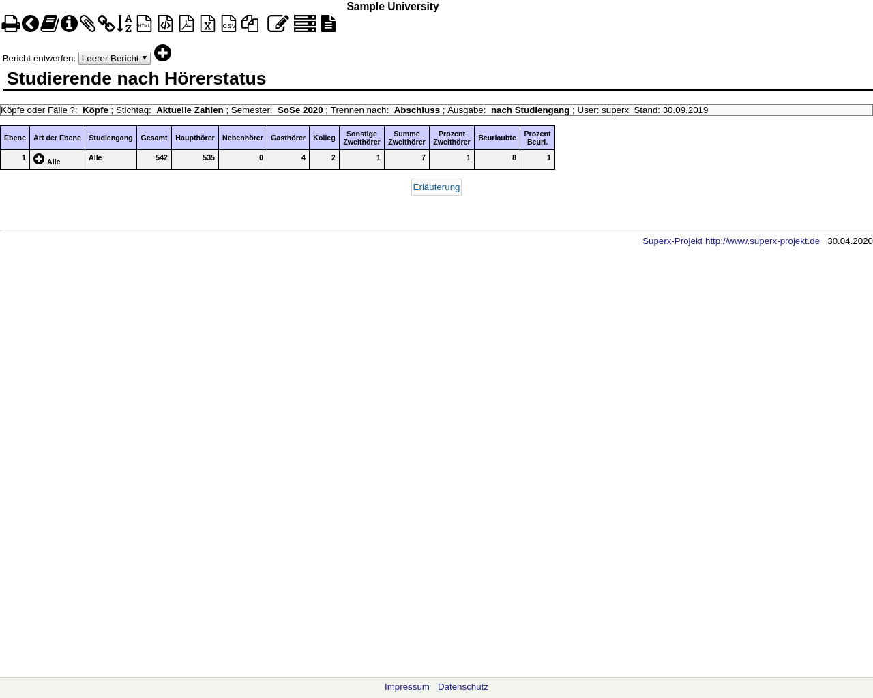Screen dimensions: 873x698
Task: Export report as PDF
Action: click(186, 24)
